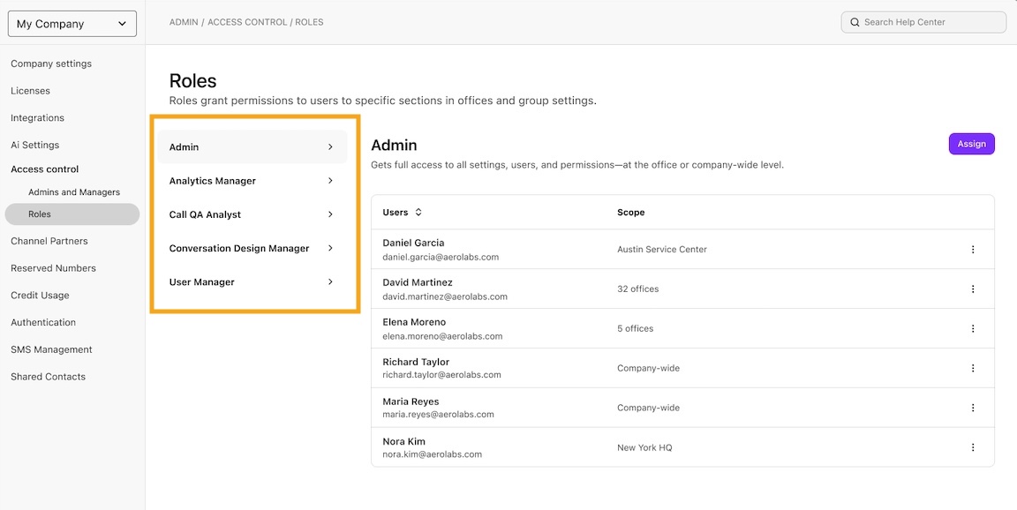Click the name Maria Reyes
The width and height of the screenshot is (1017, 510).
point(411,401)
